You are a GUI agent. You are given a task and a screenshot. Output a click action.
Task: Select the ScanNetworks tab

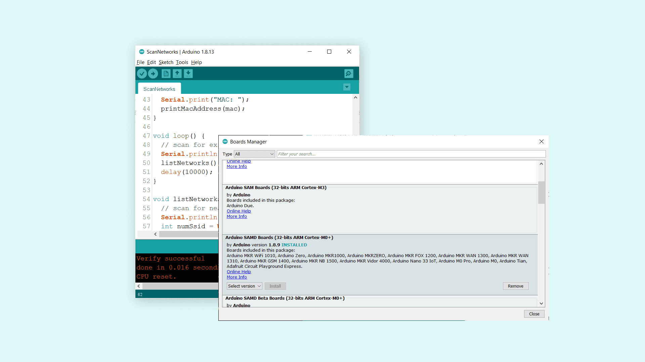(x=159, y=89)
